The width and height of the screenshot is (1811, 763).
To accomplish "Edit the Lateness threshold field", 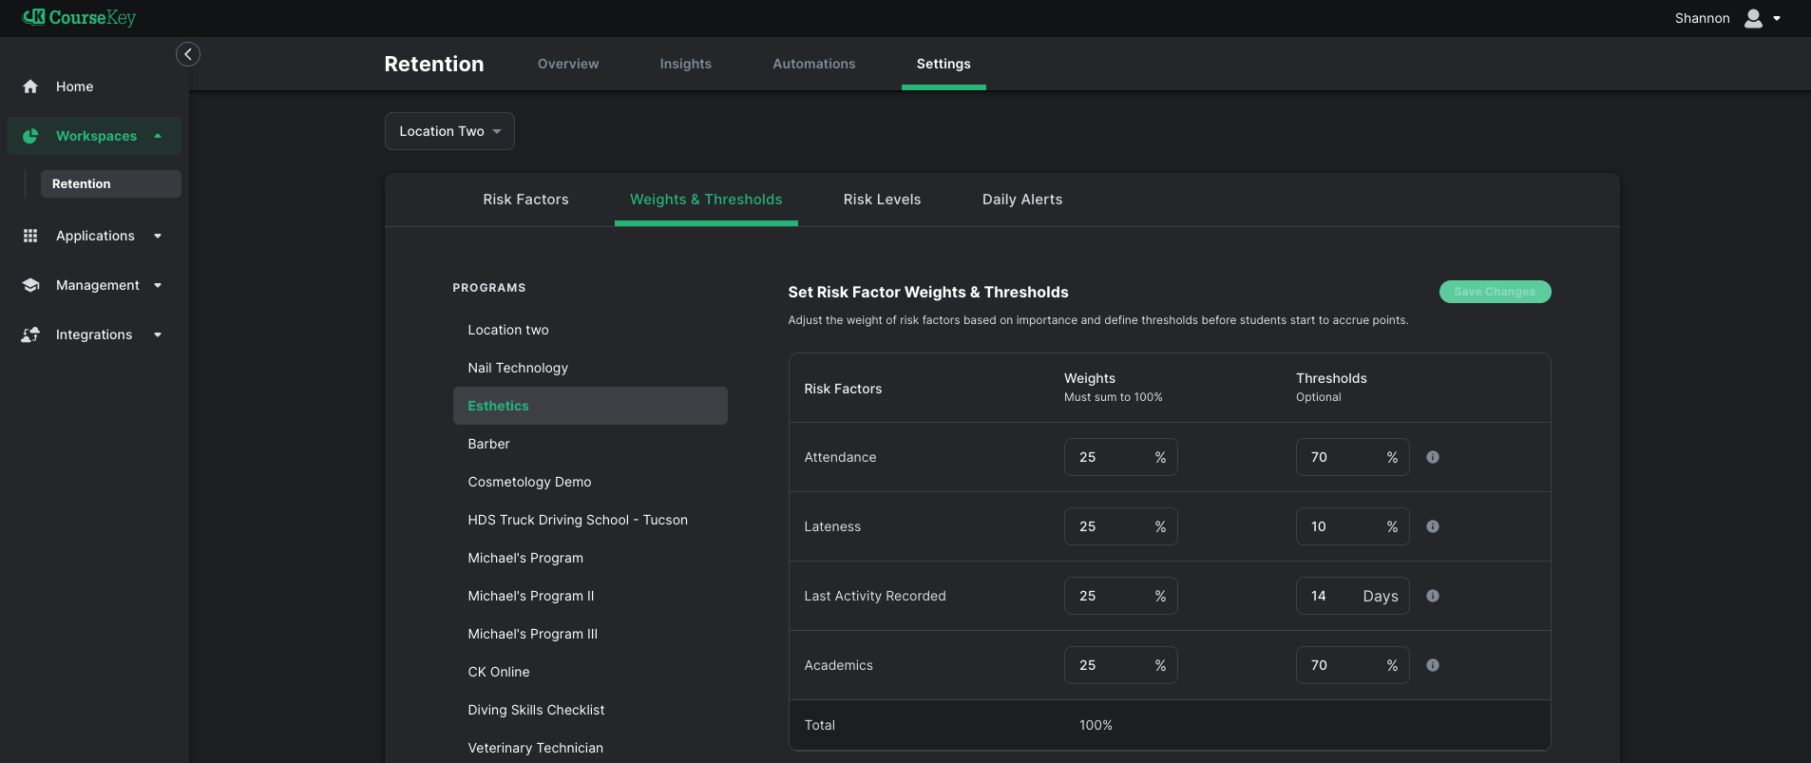I will pos(1352,526).
